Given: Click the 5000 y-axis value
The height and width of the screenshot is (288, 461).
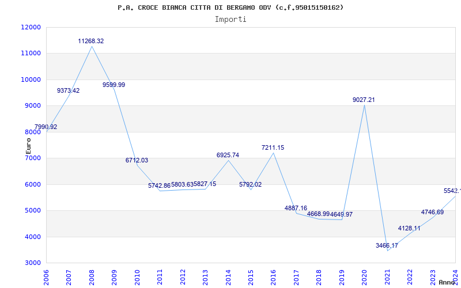Looking at the screenshot, I should [33, 211].
